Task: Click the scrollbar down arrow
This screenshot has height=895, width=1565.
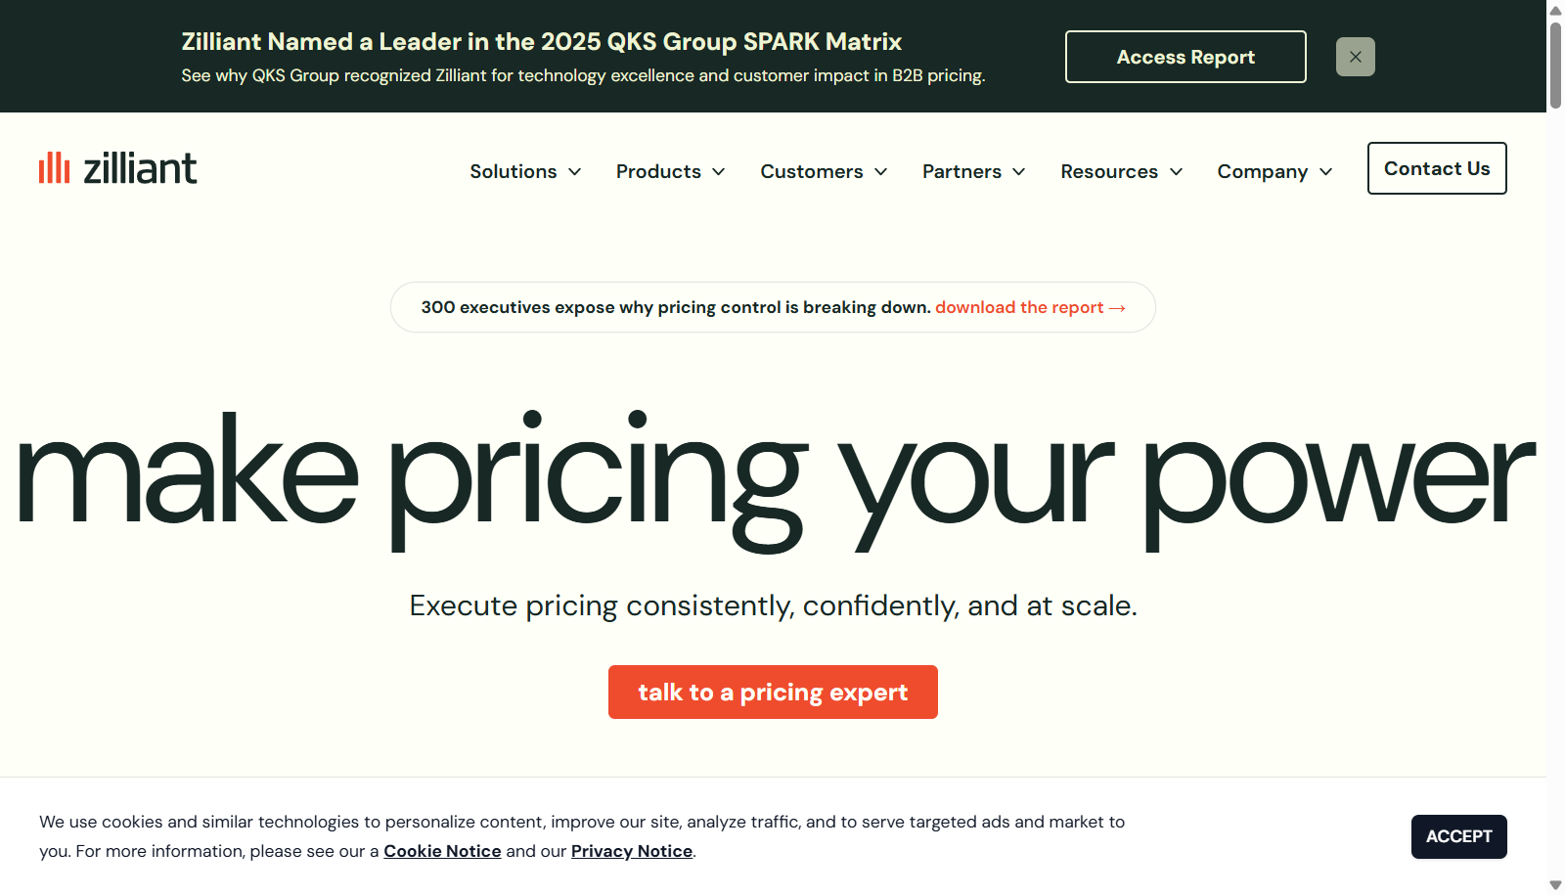Action: pos(1555,885)
